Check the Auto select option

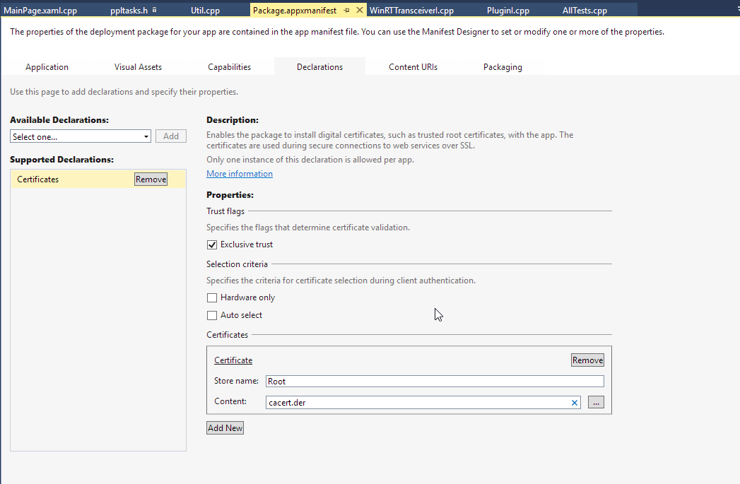point(212,316)
